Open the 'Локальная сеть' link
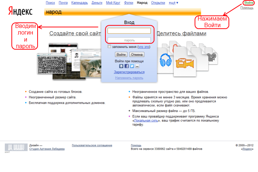Viewport: 258px width, 172px height. coord(146,121)
